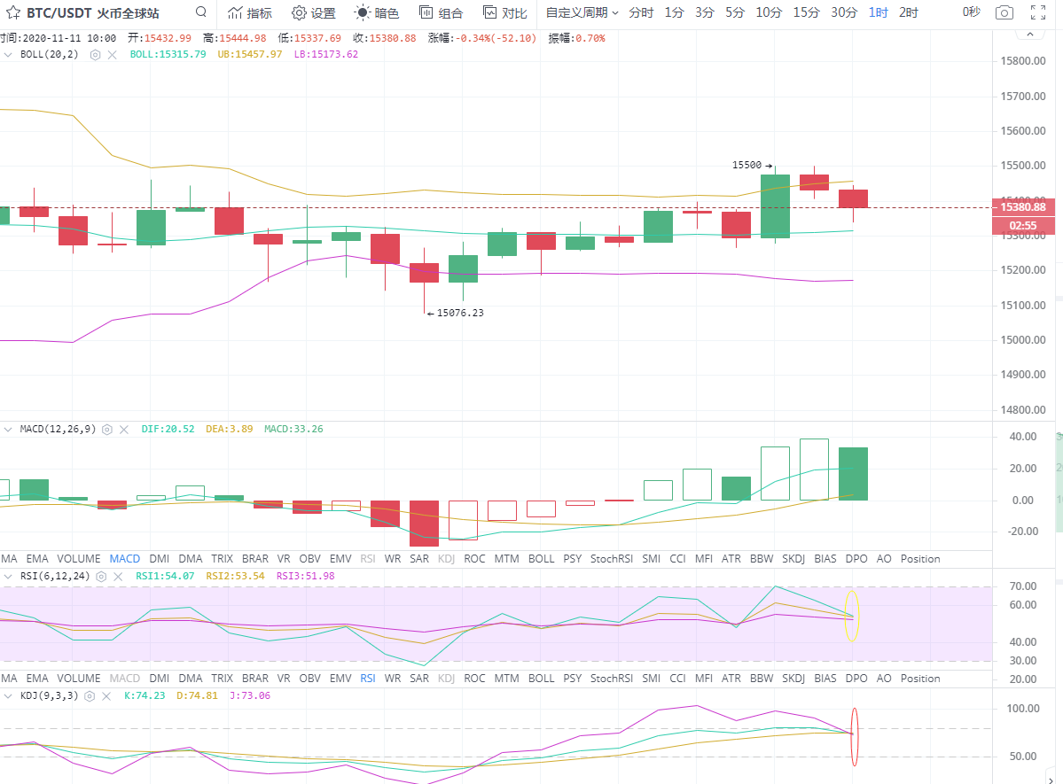This screenshot has height=784, width=1063.
Task: Open BOLL indicator settings gear
Action: click(96, 54)
